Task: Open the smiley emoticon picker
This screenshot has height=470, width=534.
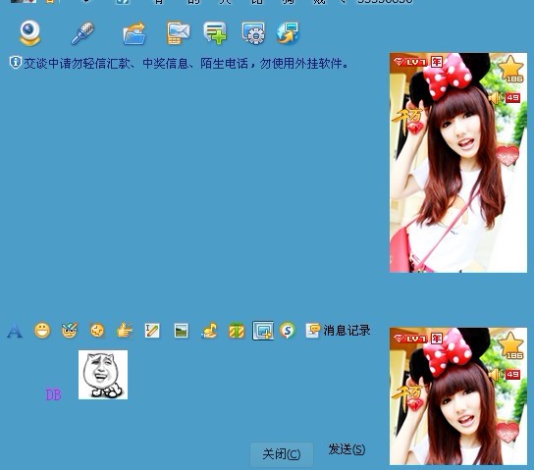Action: (42, 331)
